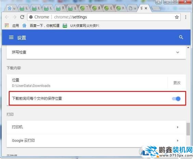Close the current settings tab
This screenshot has height=159, width=193.
pyautogui.click(x=146, y=8)
